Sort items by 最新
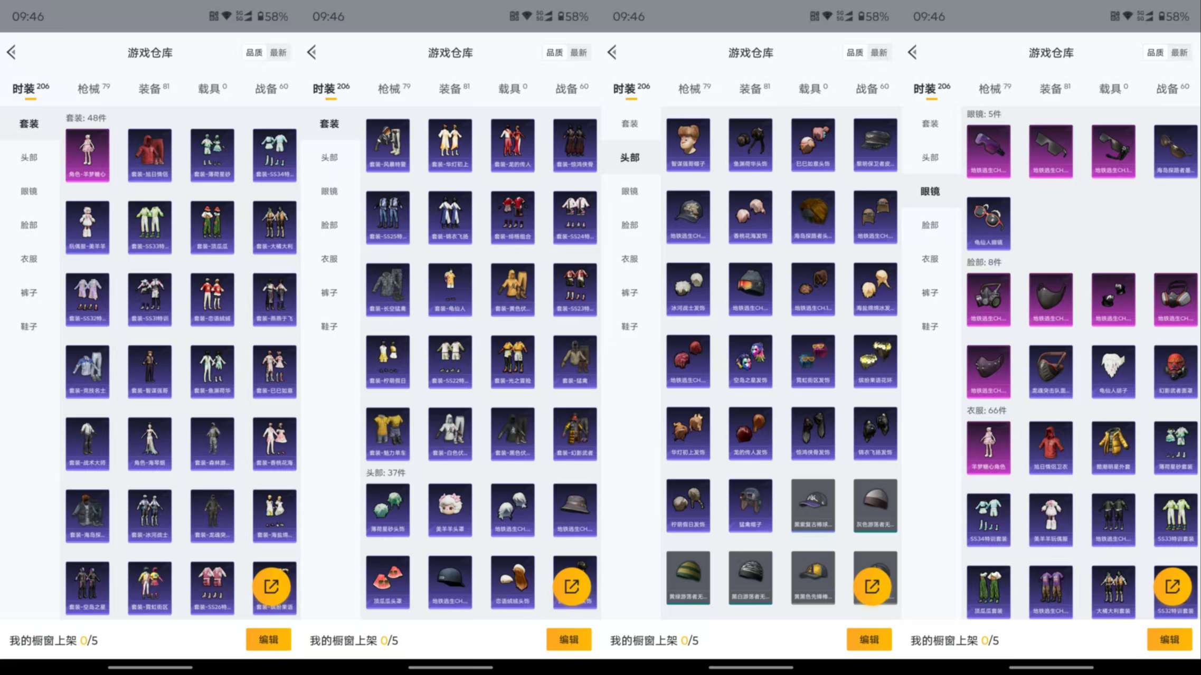Viewport: 1201px width, 675px height. [279, 52]
